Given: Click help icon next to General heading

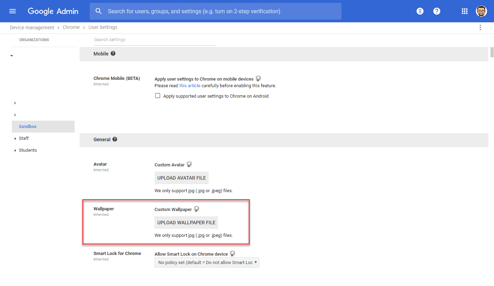Looking at the screenshot, I should tap(115, 139).
